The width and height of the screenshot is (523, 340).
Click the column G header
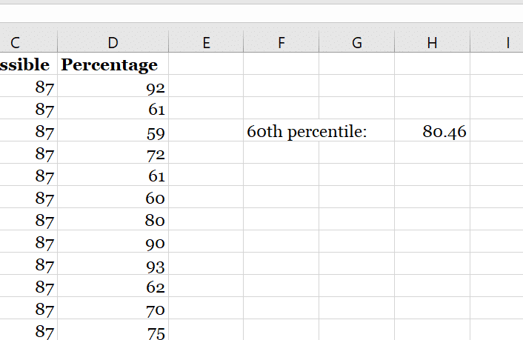tap(357, 43)
